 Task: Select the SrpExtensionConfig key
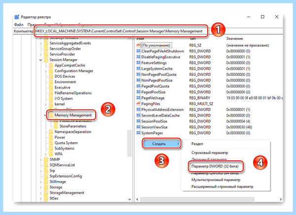tap(66, 176)
